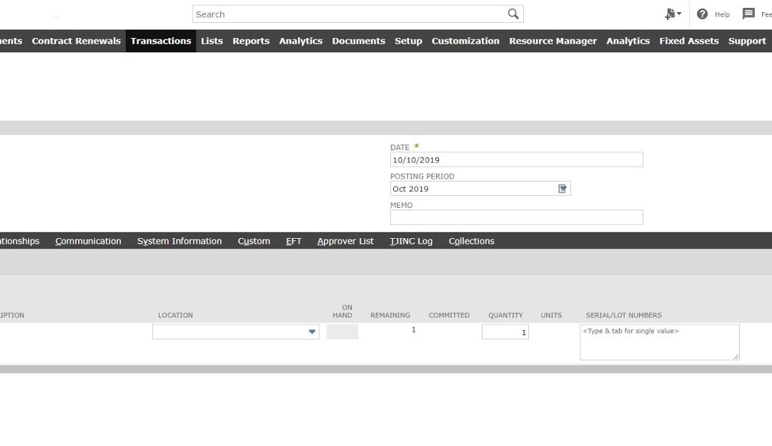Open the Transactions menu
Screen dimensions: 772x446
161,41
